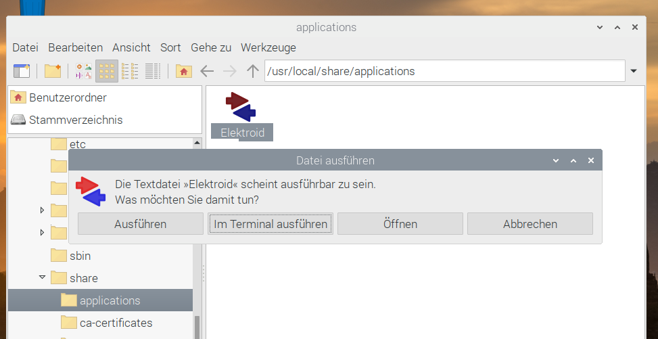
Task: Click the folder tree's vertical scrollbar handle
Action: coord(197,327)
